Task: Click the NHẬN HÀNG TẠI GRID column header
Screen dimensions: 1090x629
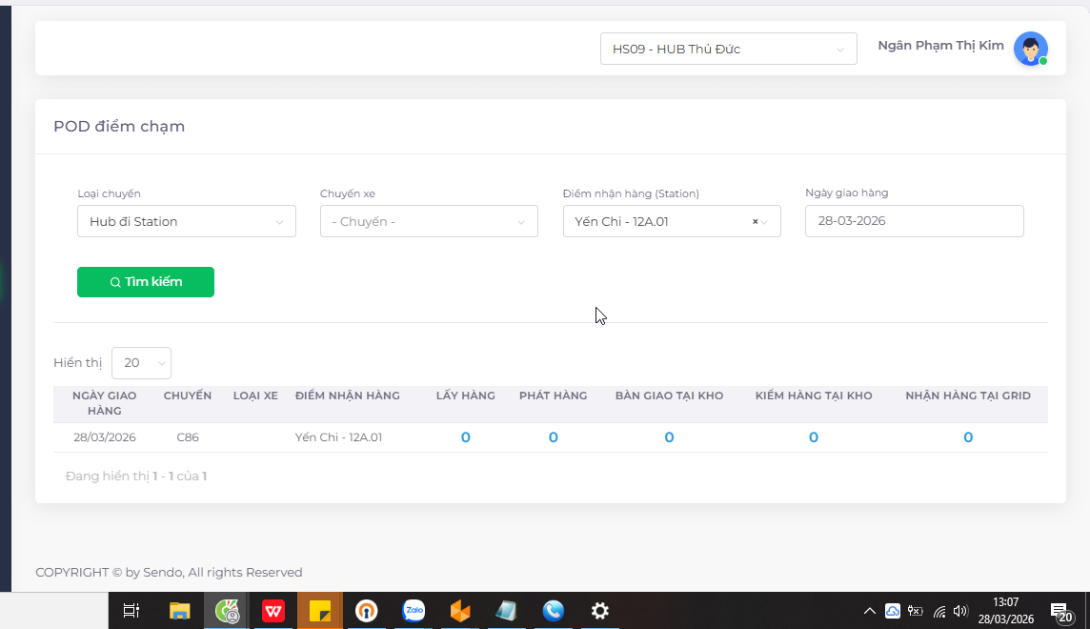Action: click(x=968, y=396)
